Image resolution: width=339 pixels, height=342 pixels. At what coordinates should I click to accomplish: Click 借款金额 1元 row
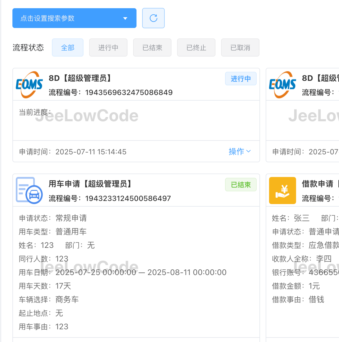click(x=296, y=286)
